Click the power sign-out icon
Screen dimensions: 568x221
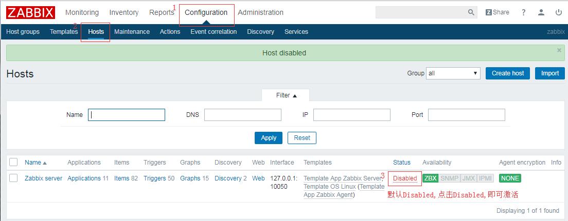pos(558,12)
